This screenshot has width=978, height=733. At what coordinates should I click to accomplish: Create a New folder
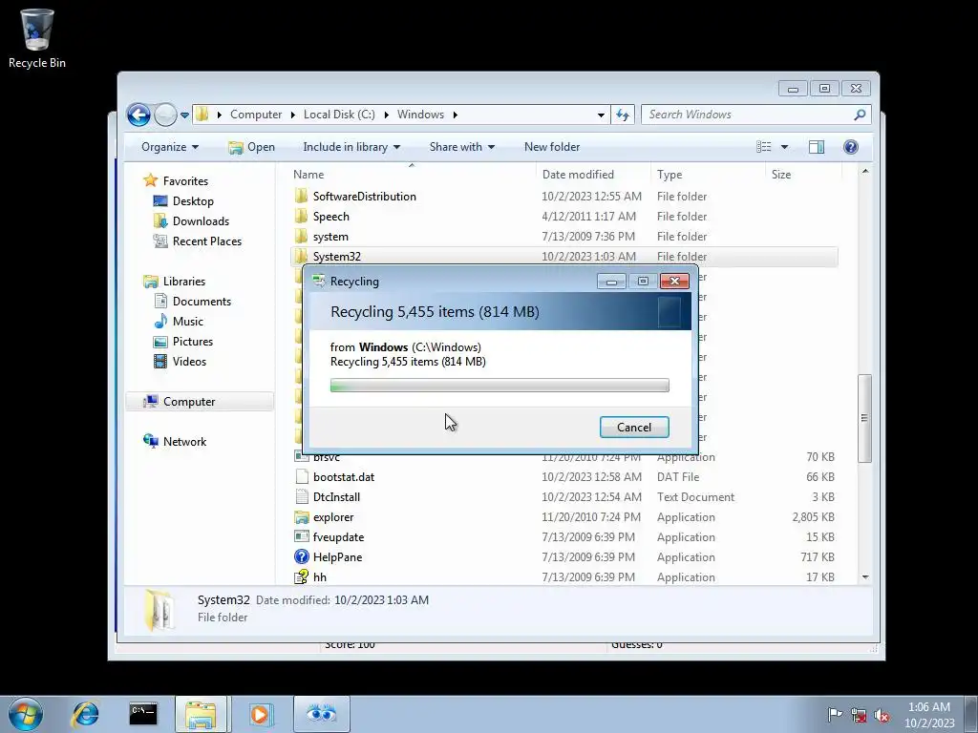552,147
